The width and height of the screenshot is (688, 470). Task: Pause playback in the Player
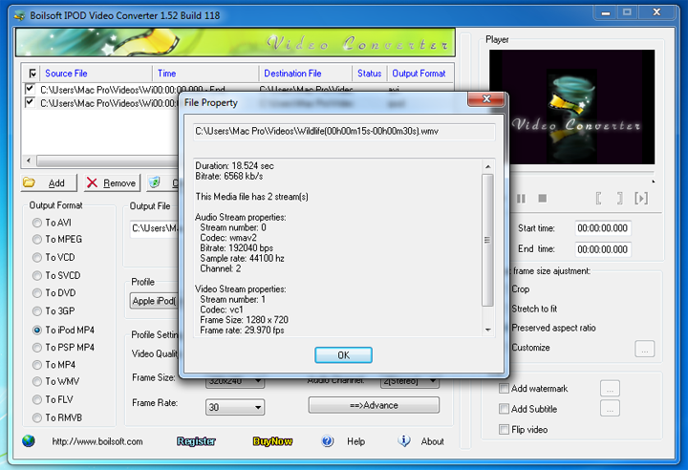tap(521, 199)
